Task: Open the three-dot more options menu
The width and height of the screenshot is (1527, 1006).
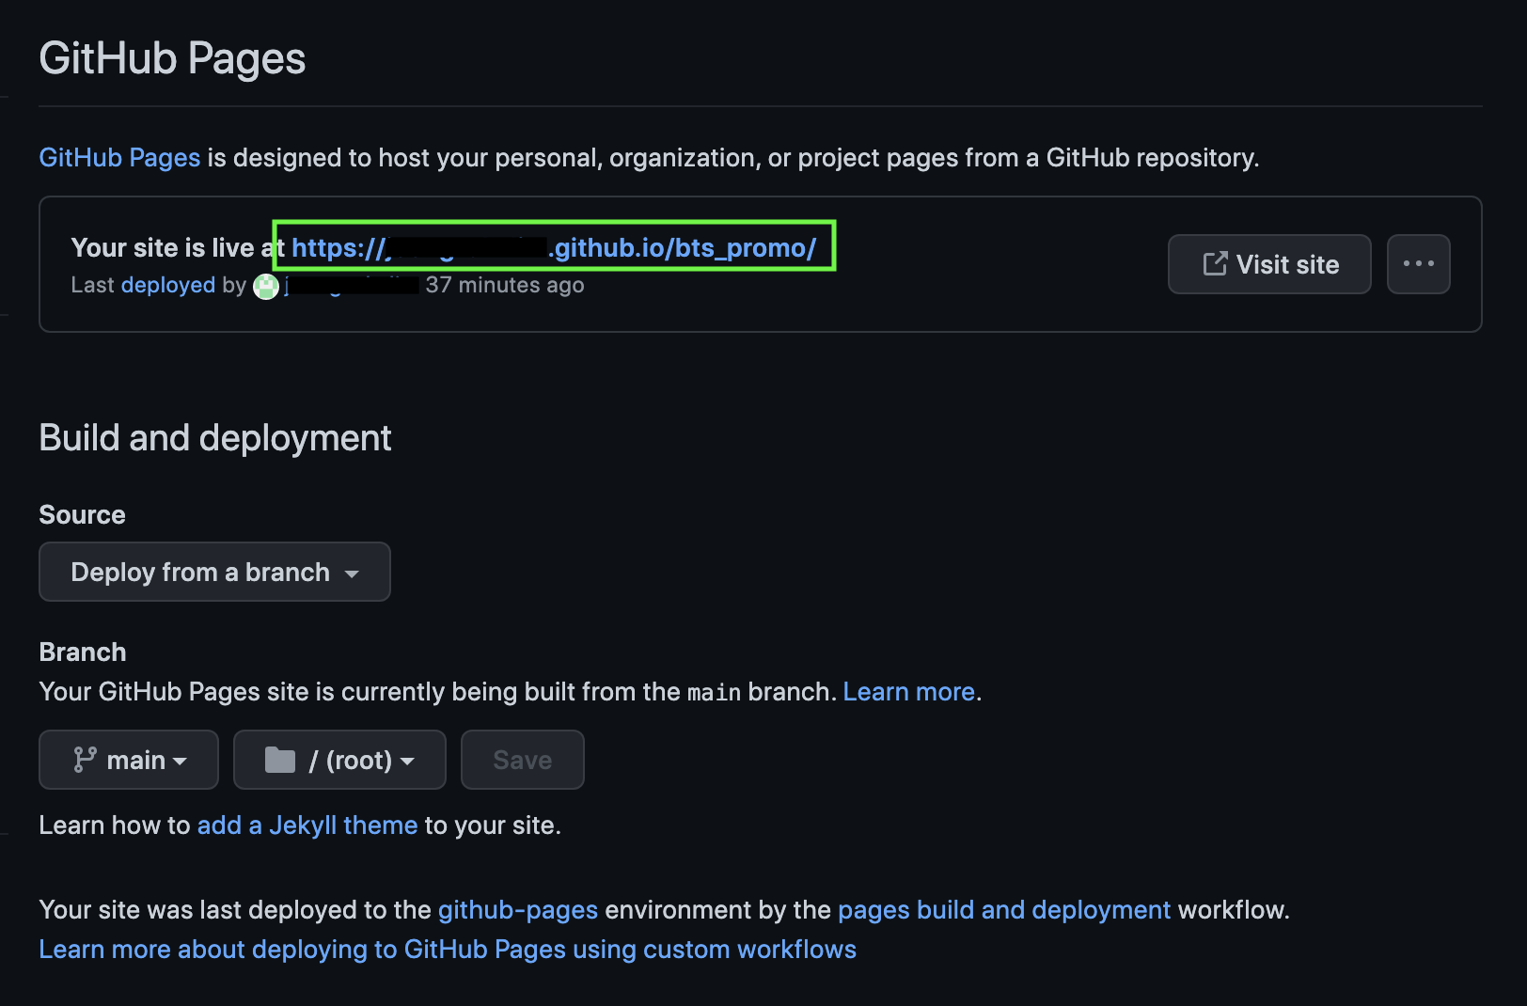Action: (1418, 264)
